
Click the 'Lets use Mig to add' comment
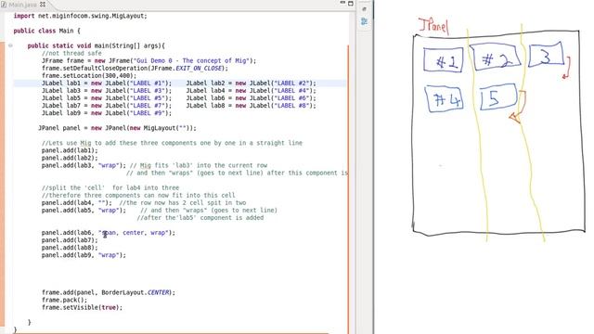[172, 143]
